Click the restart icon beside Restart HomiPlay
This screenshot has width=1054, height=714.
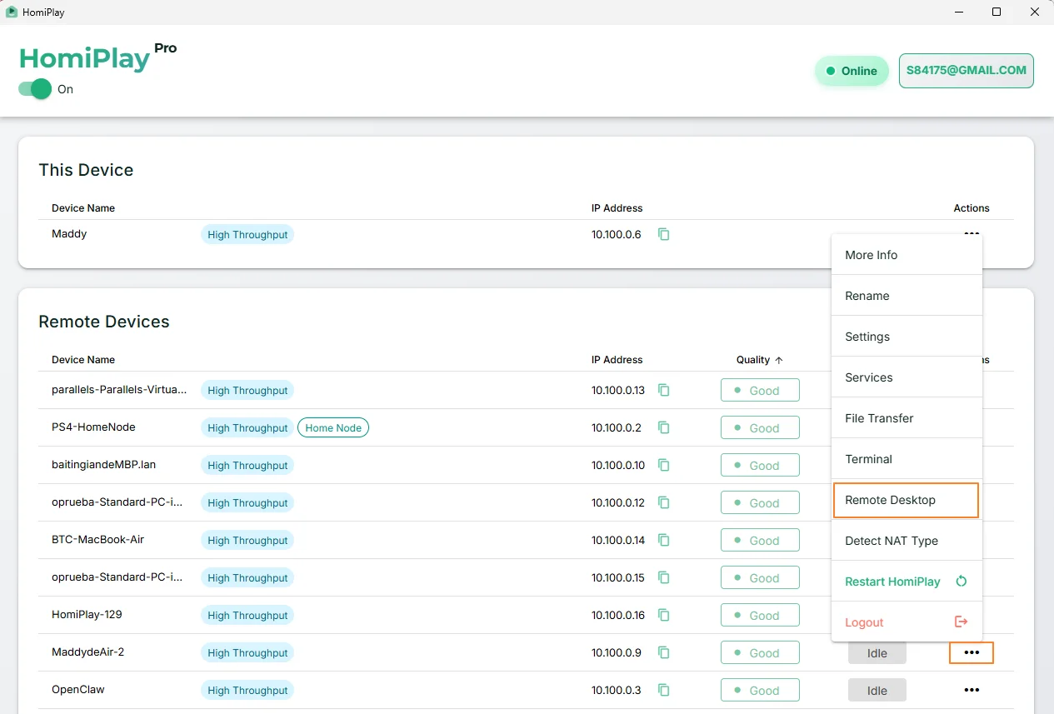point(962,582)
